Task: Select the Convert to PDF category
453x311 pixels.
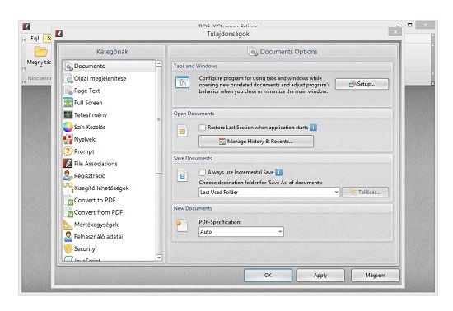Action: click(x=109, y=200)
